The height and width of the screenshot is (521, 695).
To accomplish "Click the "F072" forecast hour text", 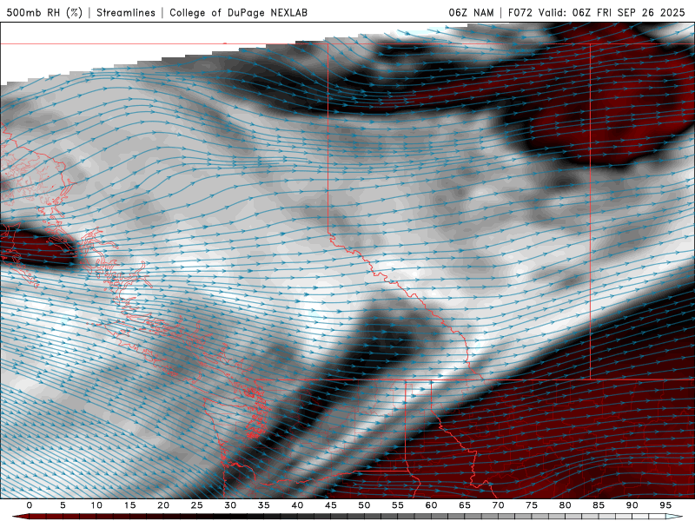I will (x=520, y=12).
